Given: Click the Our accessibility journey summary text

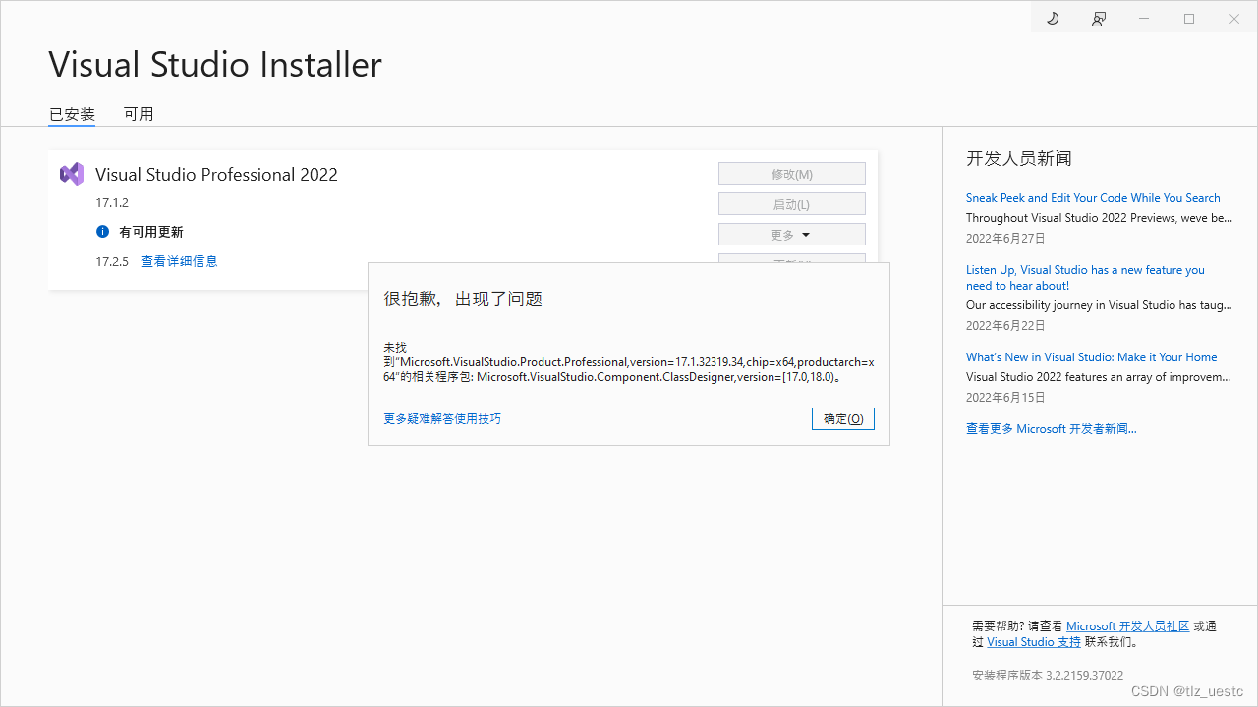Looking at the screenshot, I should 1099,305.
